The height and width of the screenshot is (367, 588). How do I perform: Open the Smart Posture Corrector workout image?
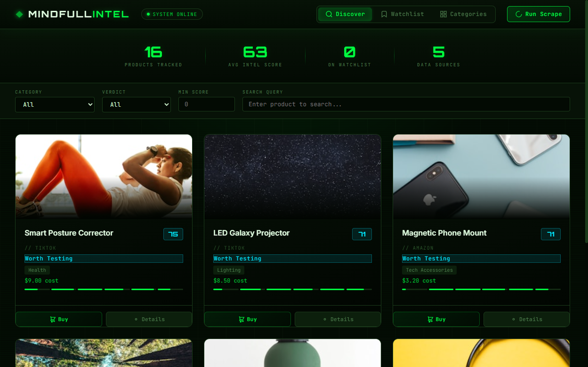click(104, 176)
